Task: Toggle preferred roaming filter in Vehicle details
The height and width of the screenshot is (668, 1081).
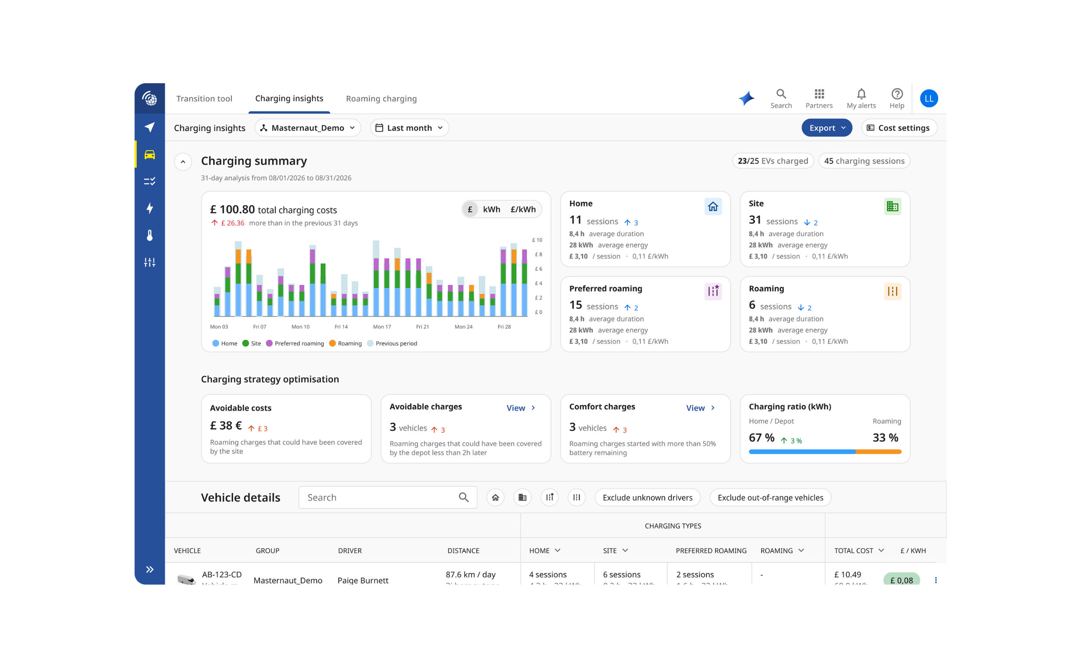Action: (x=549, y=498)
